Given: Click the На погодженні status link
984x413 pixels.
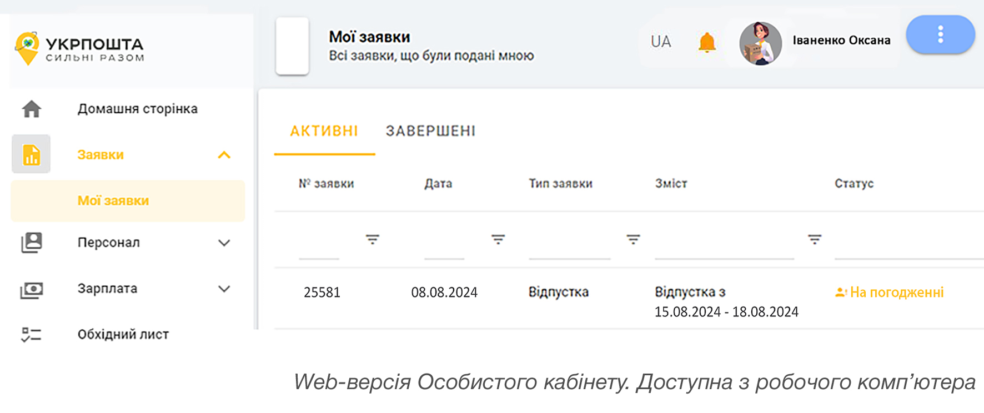Looking at the screenshot, I should (896, 293).
